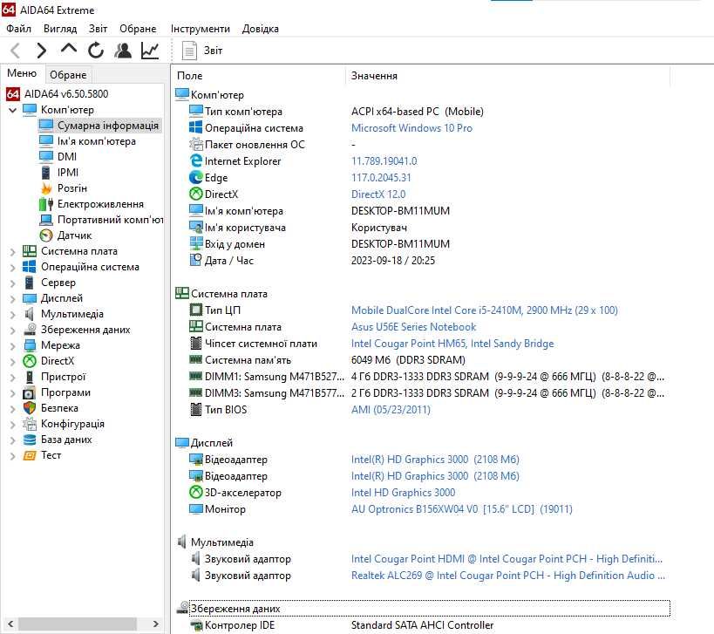
Task: Select Ім'я комп'ютера in sidebar tree
Action: click(96, 141)
